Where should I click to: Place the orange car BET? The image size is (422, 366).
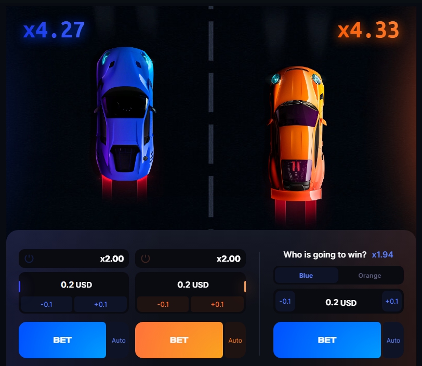pyautogui.click(x=179, y=340)
